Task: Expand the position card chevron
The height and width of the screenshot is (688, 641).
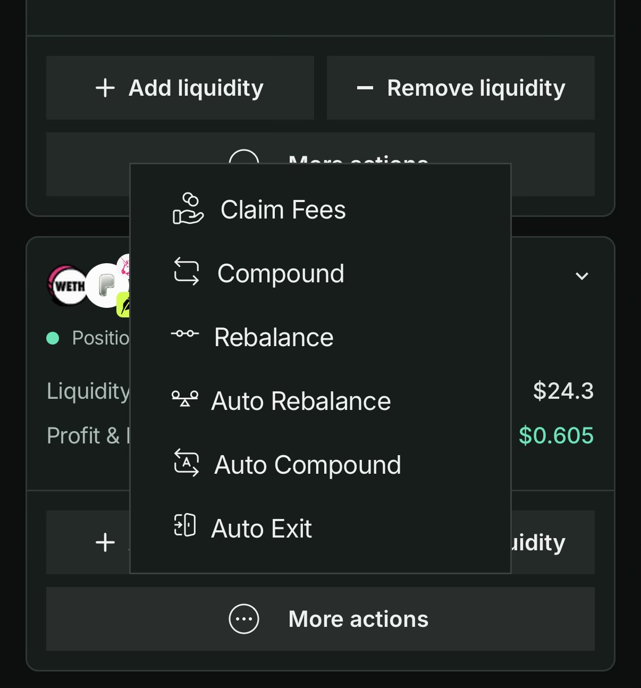Action: coord(582,276)
